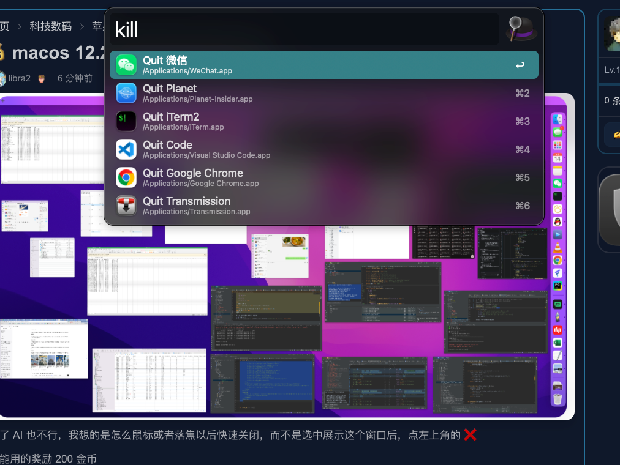The height and width of the screenshot is (465, 620).
Task: Click the /Applications/iTerm.app path text
Action: (183, 127)
